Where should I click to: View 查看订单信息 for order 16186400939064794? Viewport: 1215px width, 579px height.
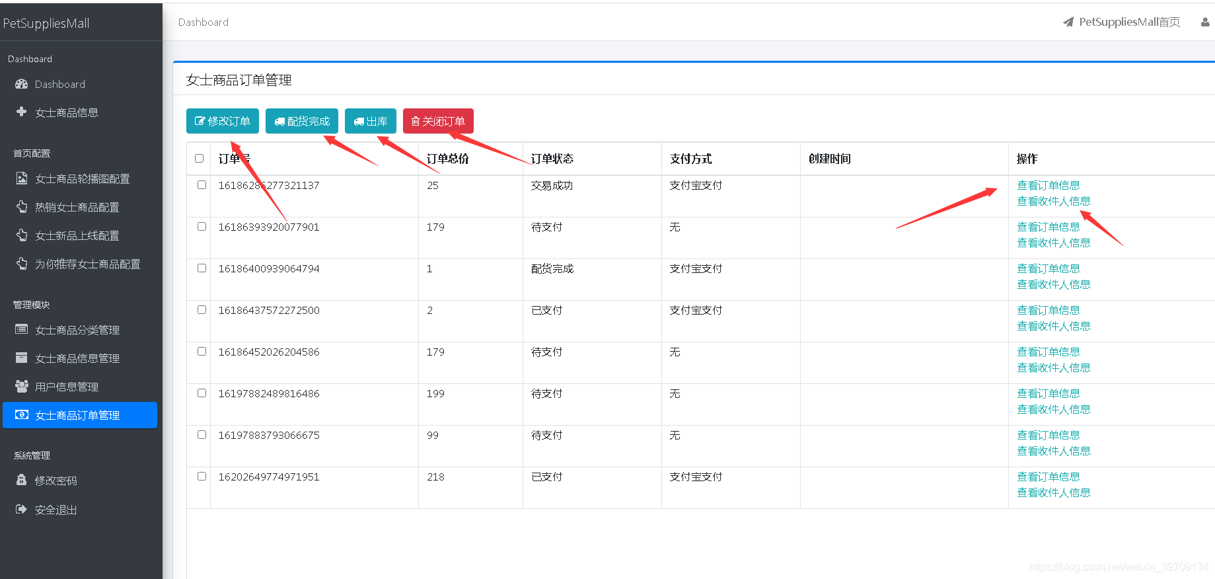[x=1049, y=268]
